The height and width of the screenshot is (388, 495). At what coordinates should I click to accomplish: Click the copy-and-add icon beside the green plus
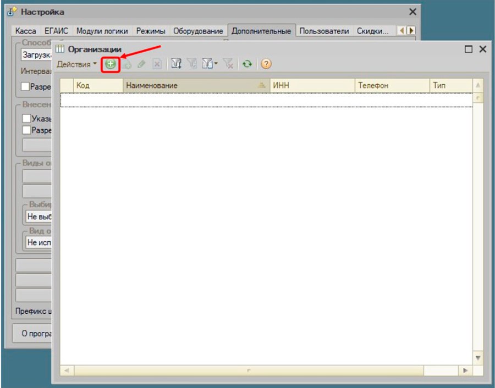click(x=127, y=64)
